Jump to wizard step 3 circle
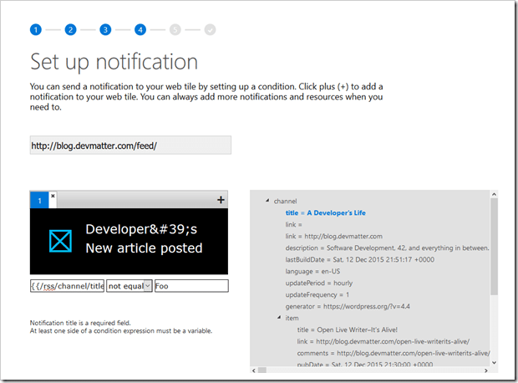This screenshot has height=383, width=518. tap(105, 30)
